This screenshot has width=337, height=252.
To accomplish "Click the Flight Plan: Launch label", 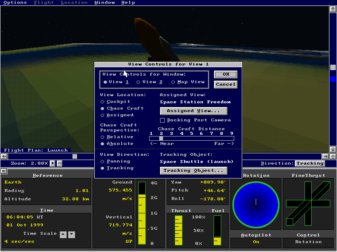I will click(x=36, y=150).
